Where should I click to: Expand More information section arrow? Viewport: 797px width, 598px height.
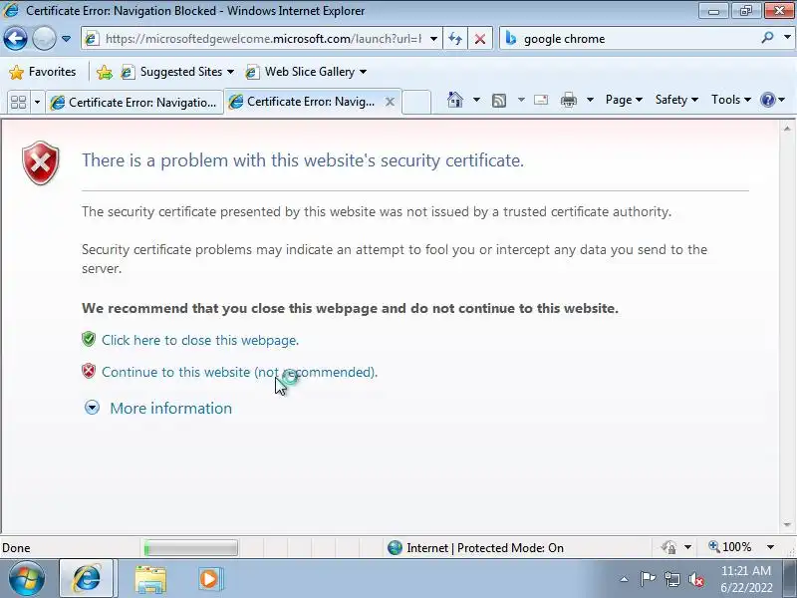coord(92,408)
